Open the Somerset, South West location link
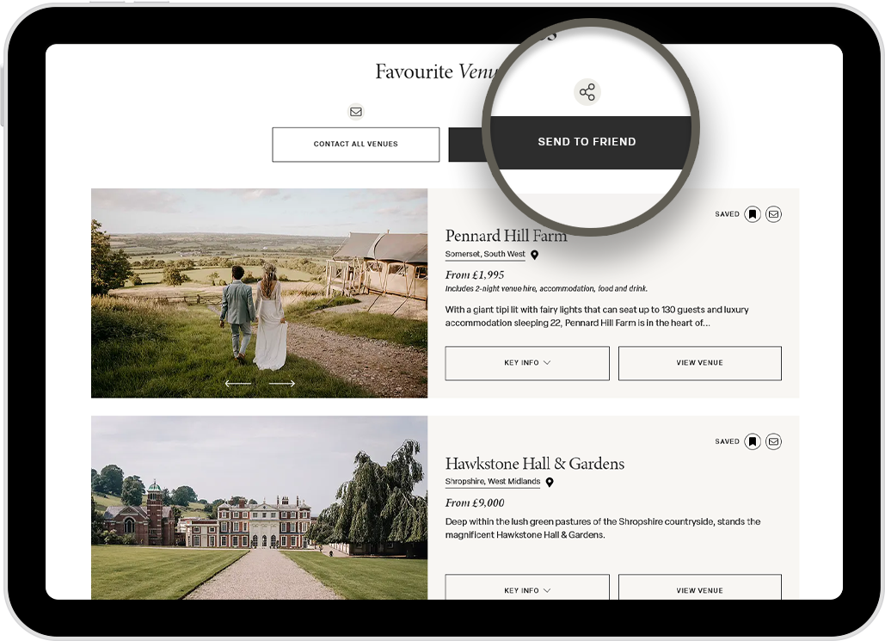 point(485,254)
